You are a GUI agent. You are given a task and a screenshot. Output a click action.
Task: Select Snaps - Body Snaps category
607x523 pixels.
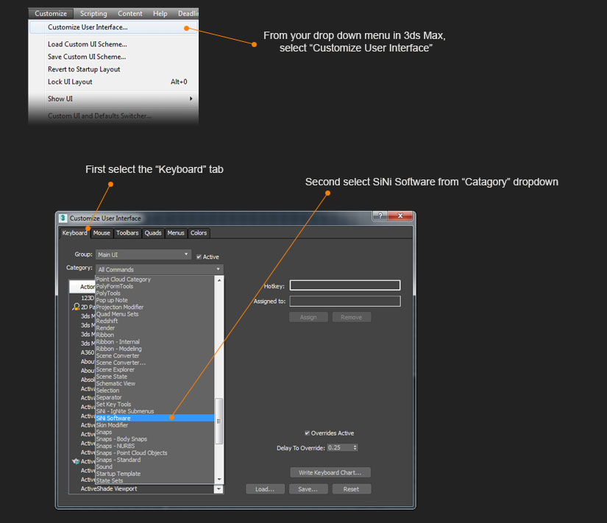tap(155, 439)
